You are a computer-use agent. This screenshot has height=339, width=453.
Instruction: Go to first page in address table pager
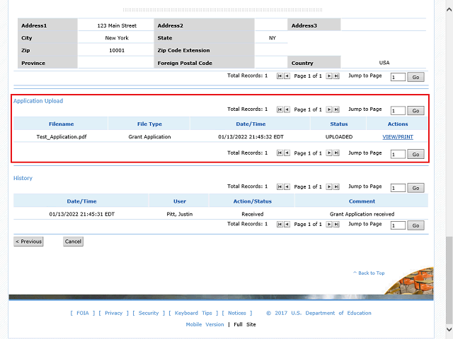click(x=280, y=75)
